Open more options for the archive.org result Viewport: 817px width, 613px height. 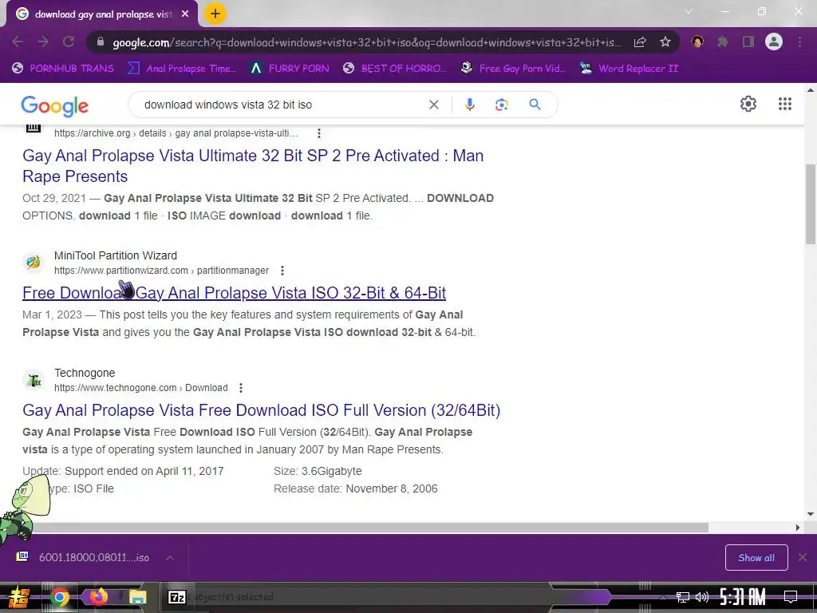pos(319,133)
